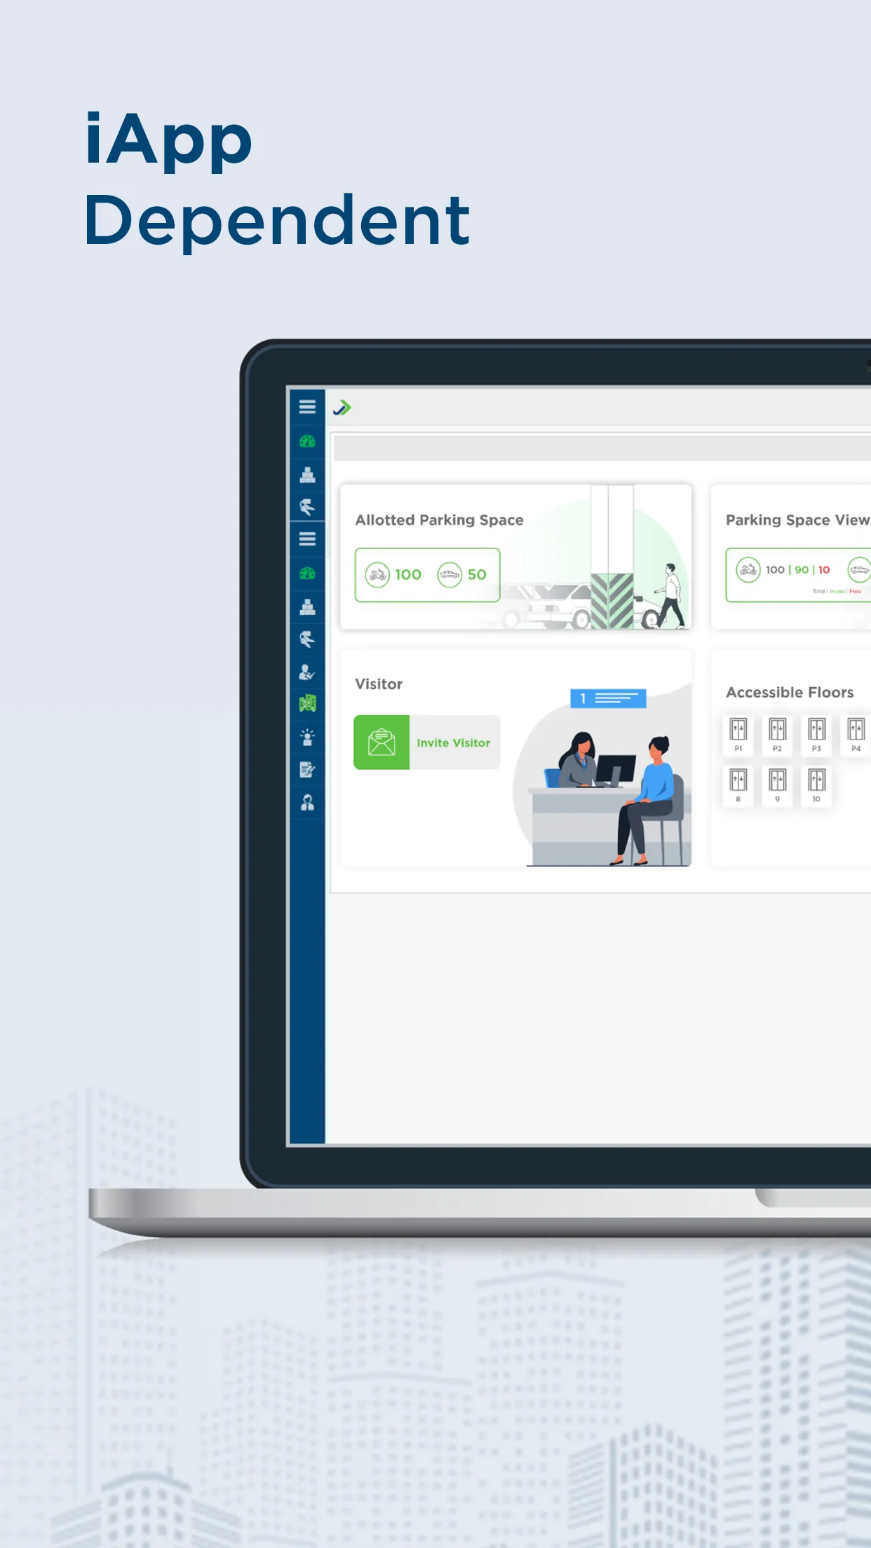Select the P1 floor elevator tile
Image resolution: width=871 pixels, height=1548 pixels.
738,734
